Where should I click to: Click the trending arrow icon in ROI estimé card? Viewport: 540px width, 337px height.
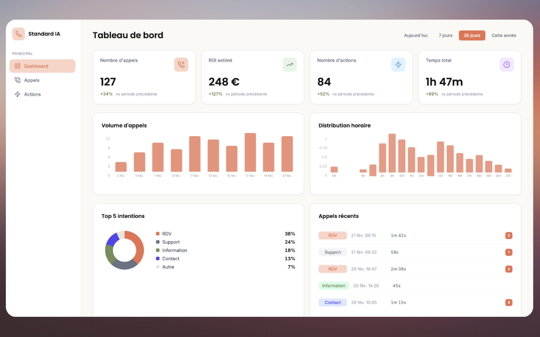[x=289, y=65]
